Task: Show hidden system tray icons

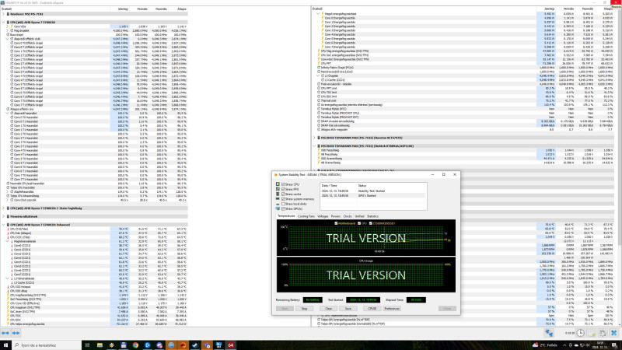Action: [x=564, y=345]
